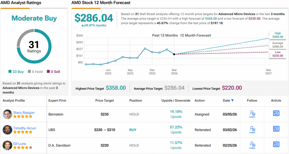Click Stacy Rasgon's profile photo
Screen dimensions: 289x154
[7, 114]
